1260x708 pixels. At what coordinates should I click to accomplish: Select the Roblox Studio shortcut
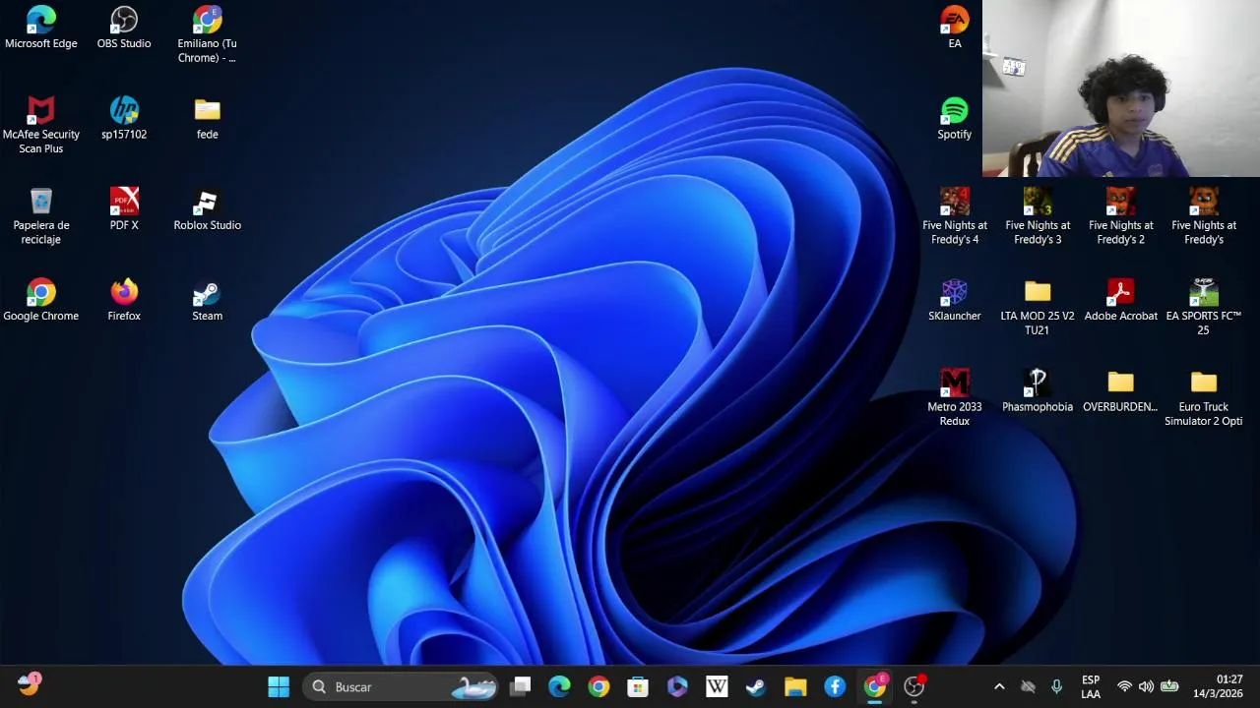click(207, 209)
